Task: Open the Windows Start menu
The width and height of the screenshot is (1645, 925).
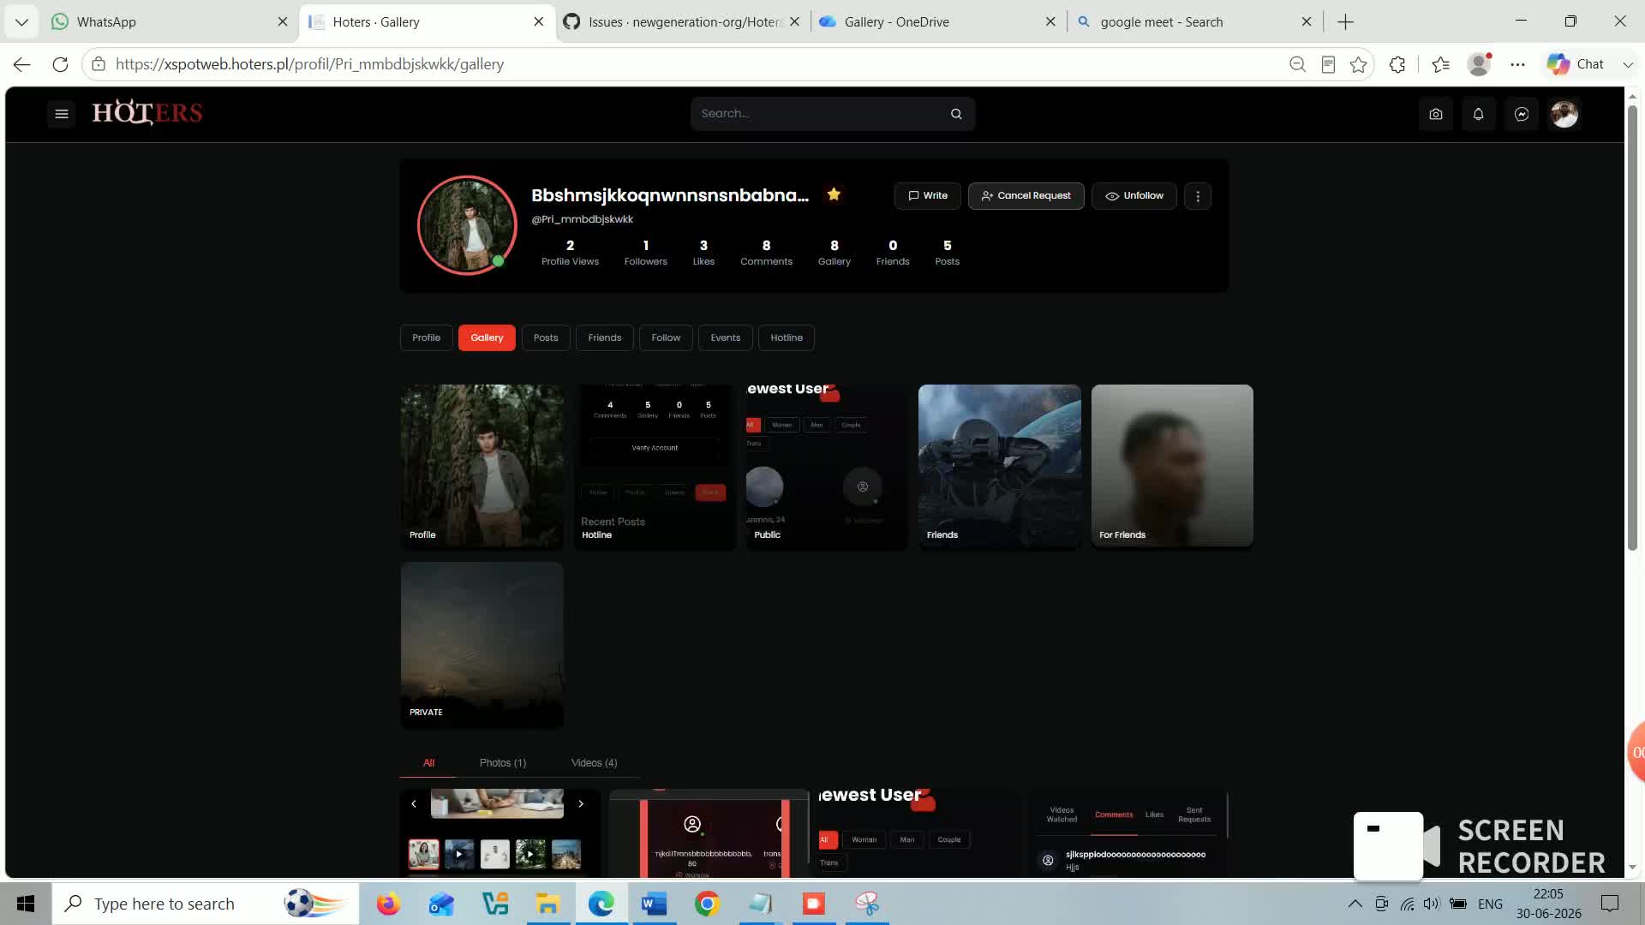Action: point(26,904)
